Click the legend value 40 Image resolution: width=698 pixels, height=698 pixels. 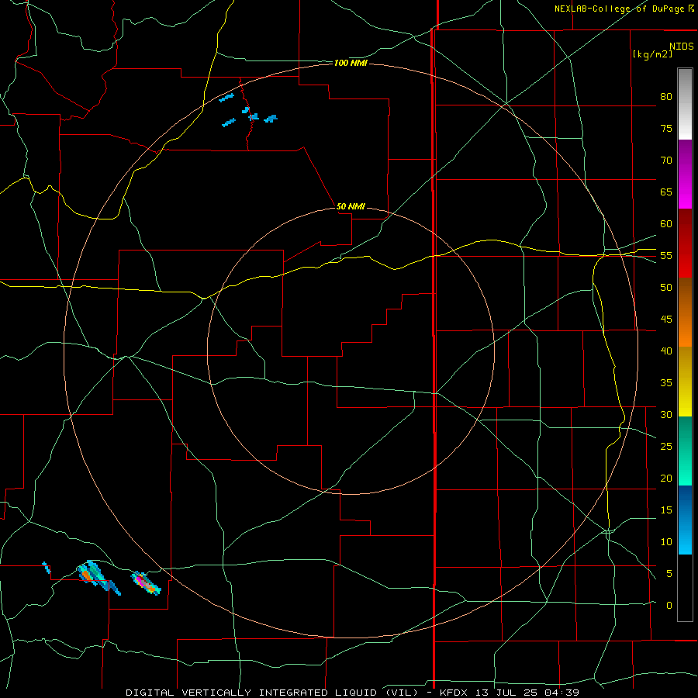(x=666, y=351)
